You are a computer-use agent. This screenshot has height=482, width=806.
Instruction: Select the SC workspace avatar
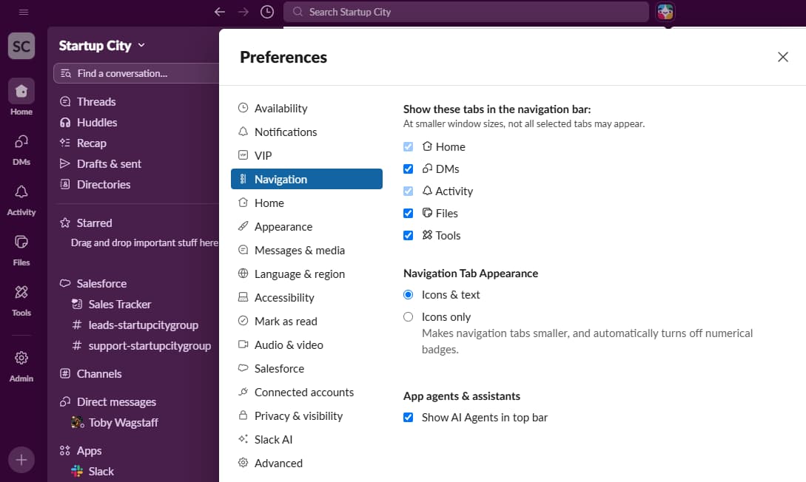point(21,46)
